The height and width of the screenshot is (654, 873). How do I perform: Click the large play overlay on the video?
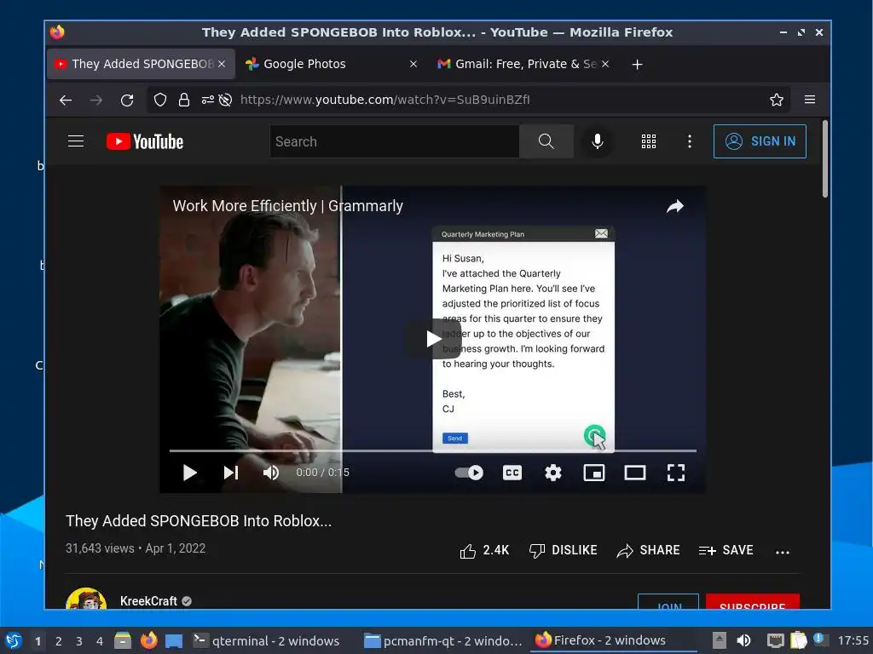click(x=433, y=339)
